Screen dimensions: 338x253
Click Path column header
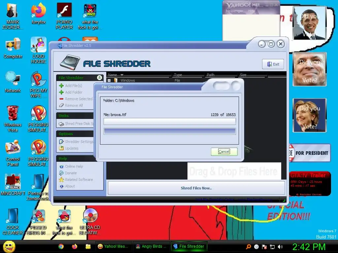(221, 75)
